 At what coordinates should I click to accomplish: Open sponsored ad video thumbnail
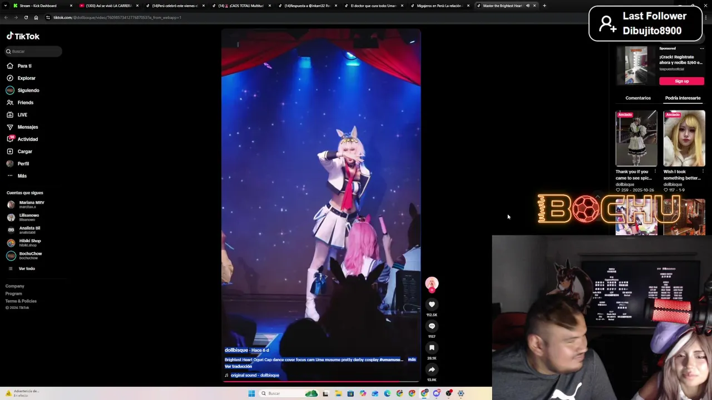pos(636,66)
